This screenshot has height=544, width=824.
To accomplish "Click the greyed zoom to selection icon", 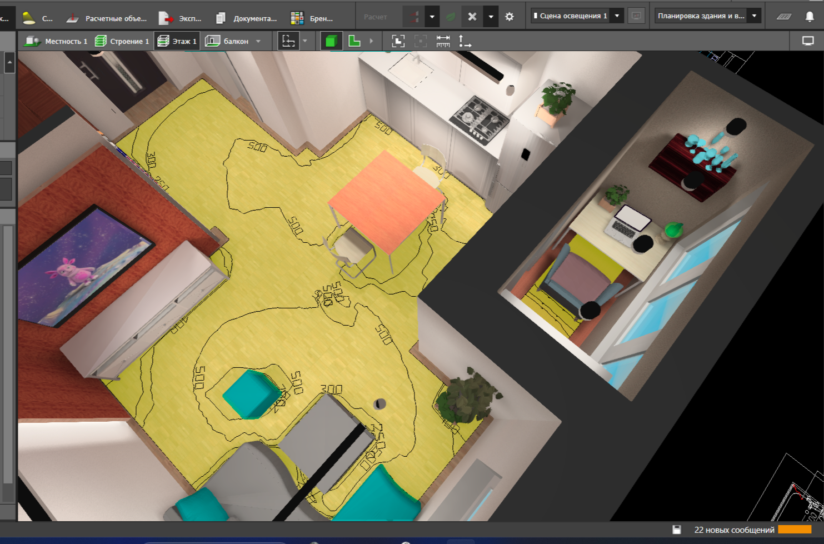I will tap(421, 41).
